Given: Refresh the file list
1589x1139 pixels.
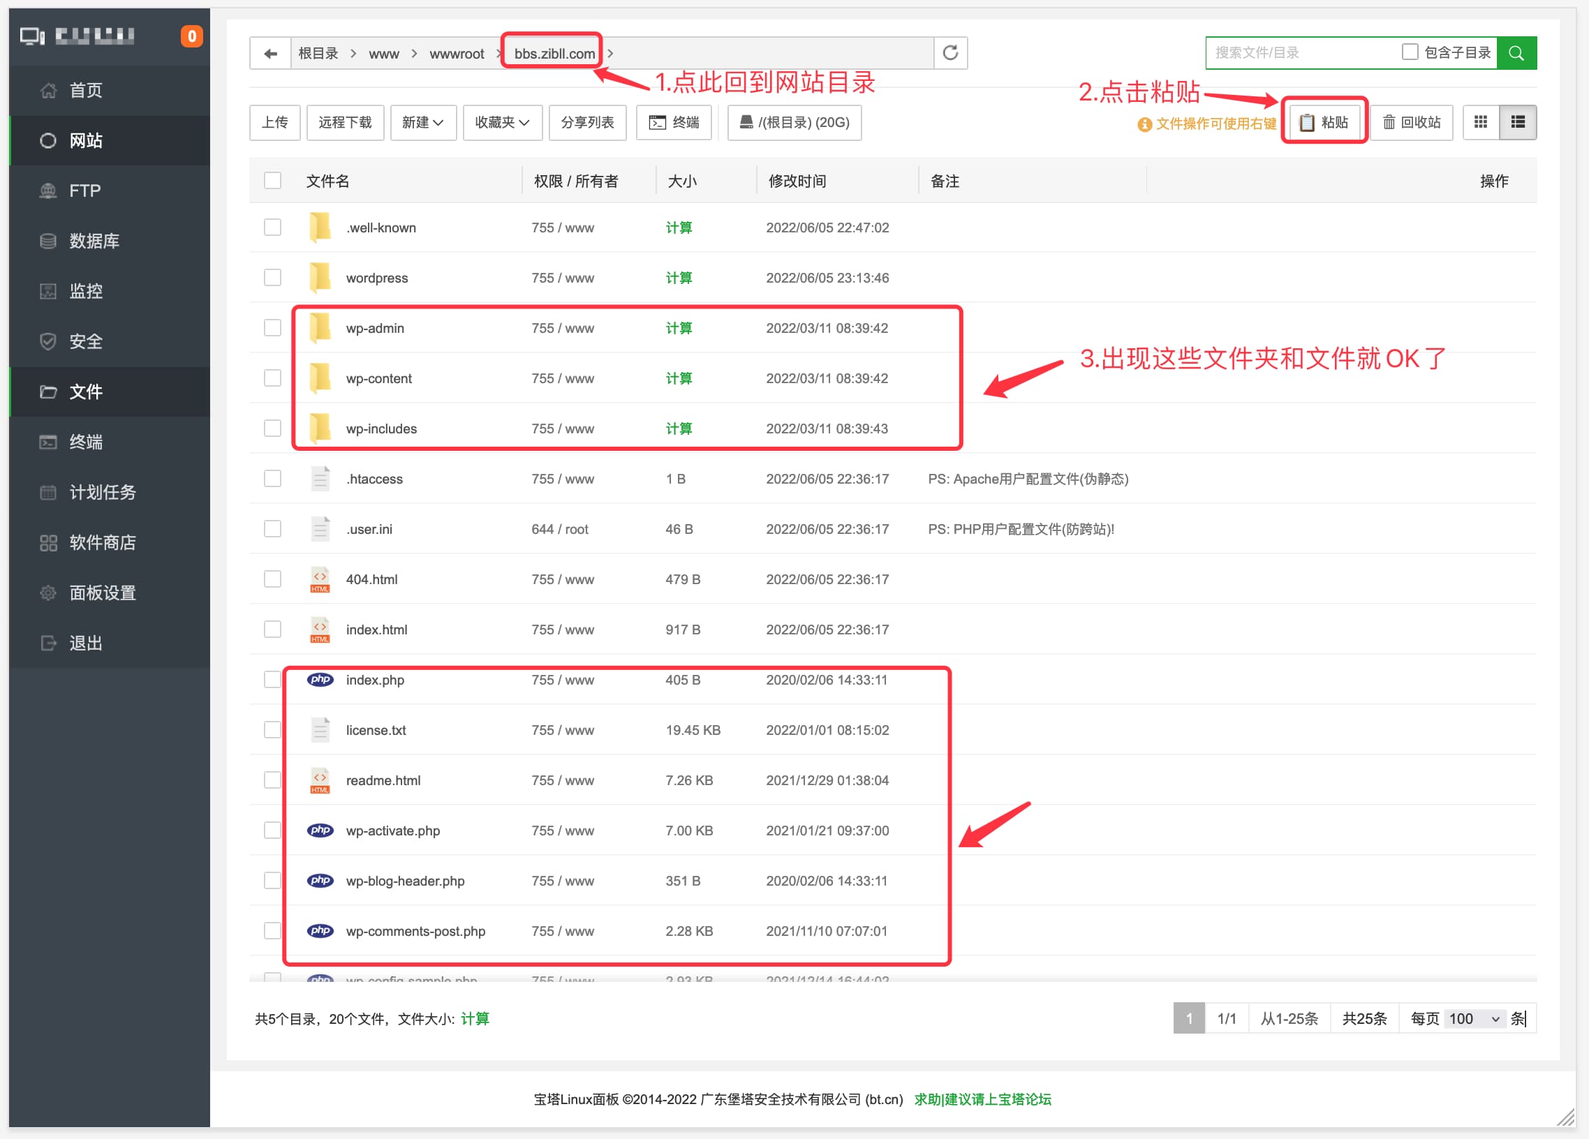Looking at the screenshot, I should tap(951, 52).
